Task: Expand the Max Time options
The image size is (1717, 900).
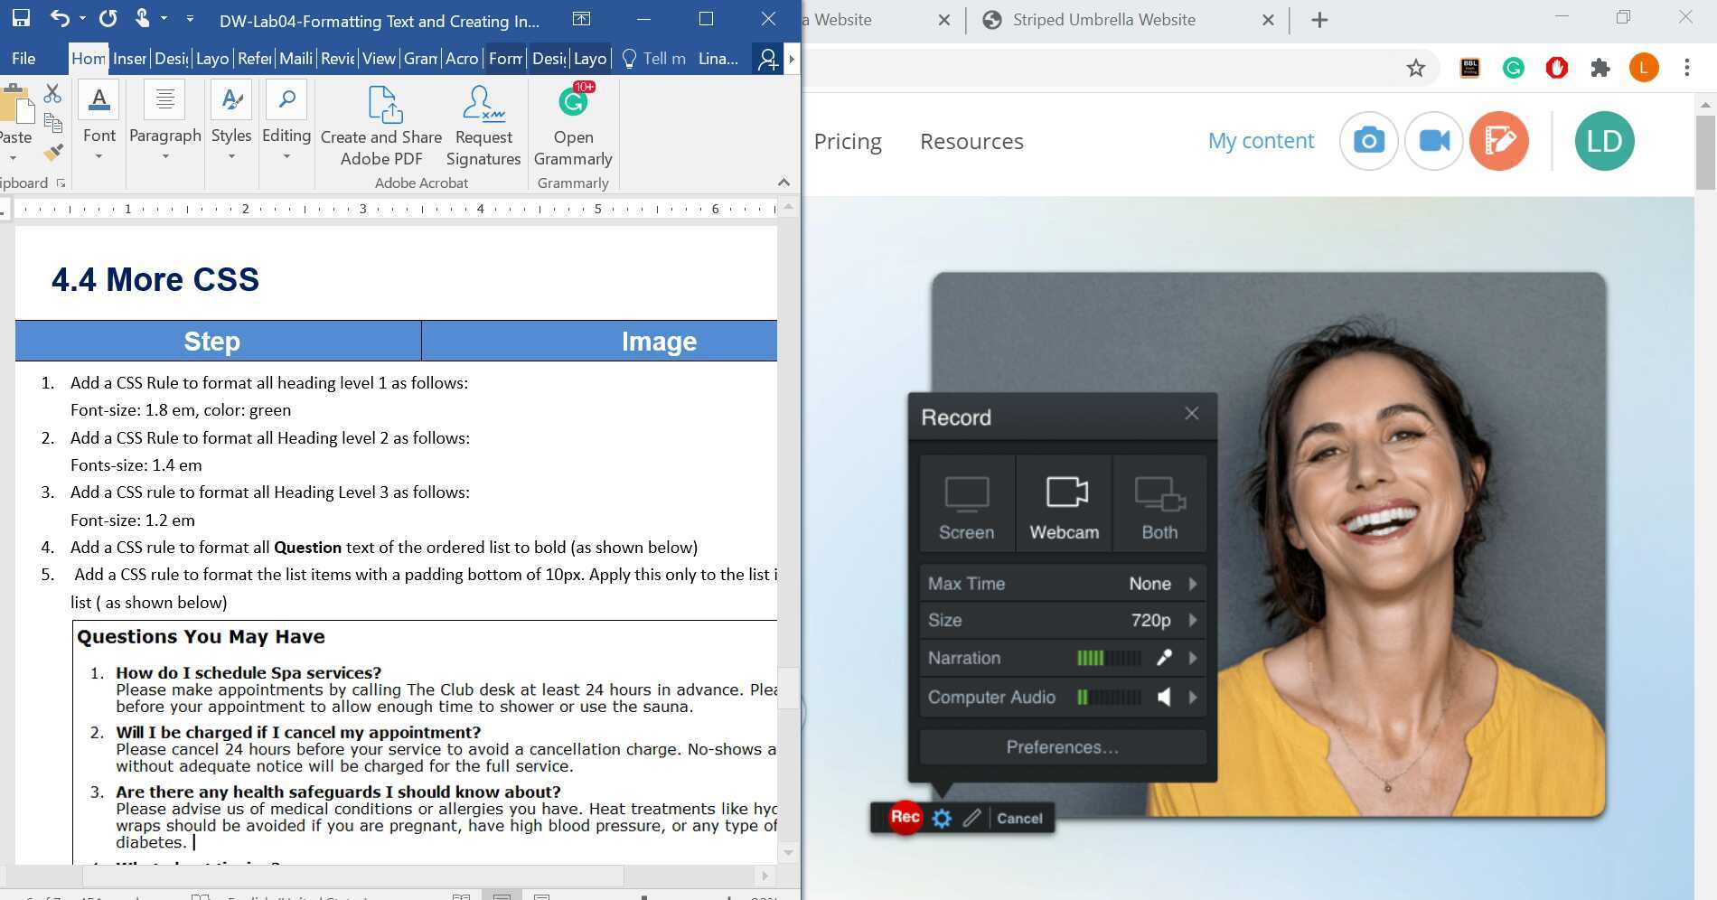Action: click(1192, 584)
